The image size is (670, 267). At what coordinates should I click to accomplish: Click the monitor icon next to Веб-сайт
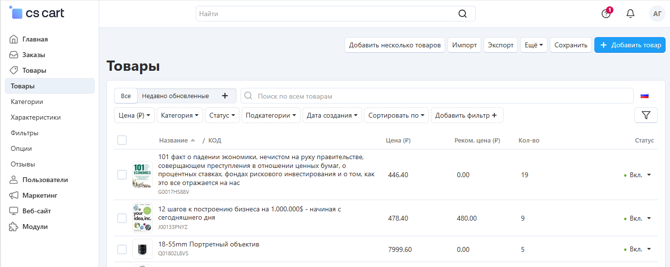(14, 211)
